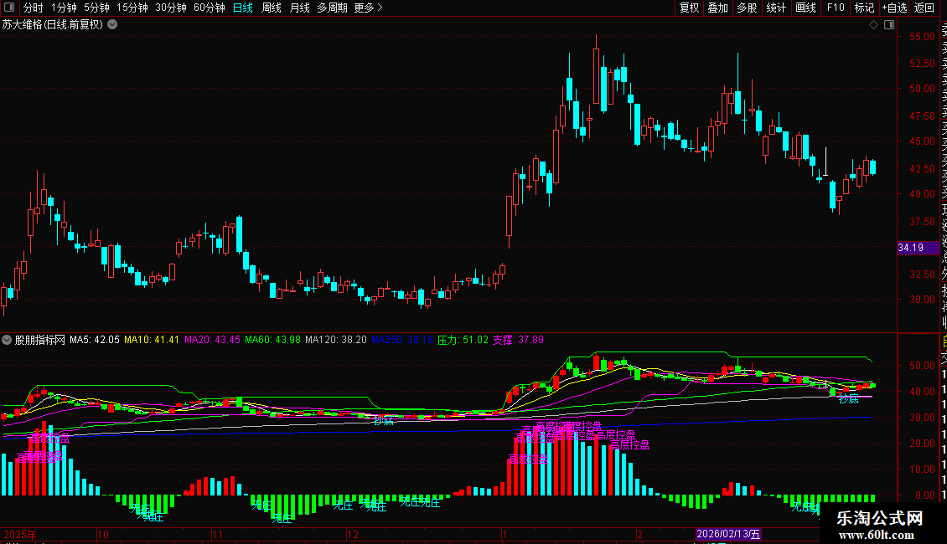Expand the 股朋指标网 indicator dropdown
This screenshot has width=947, height=544.
[x=7, y=340]
